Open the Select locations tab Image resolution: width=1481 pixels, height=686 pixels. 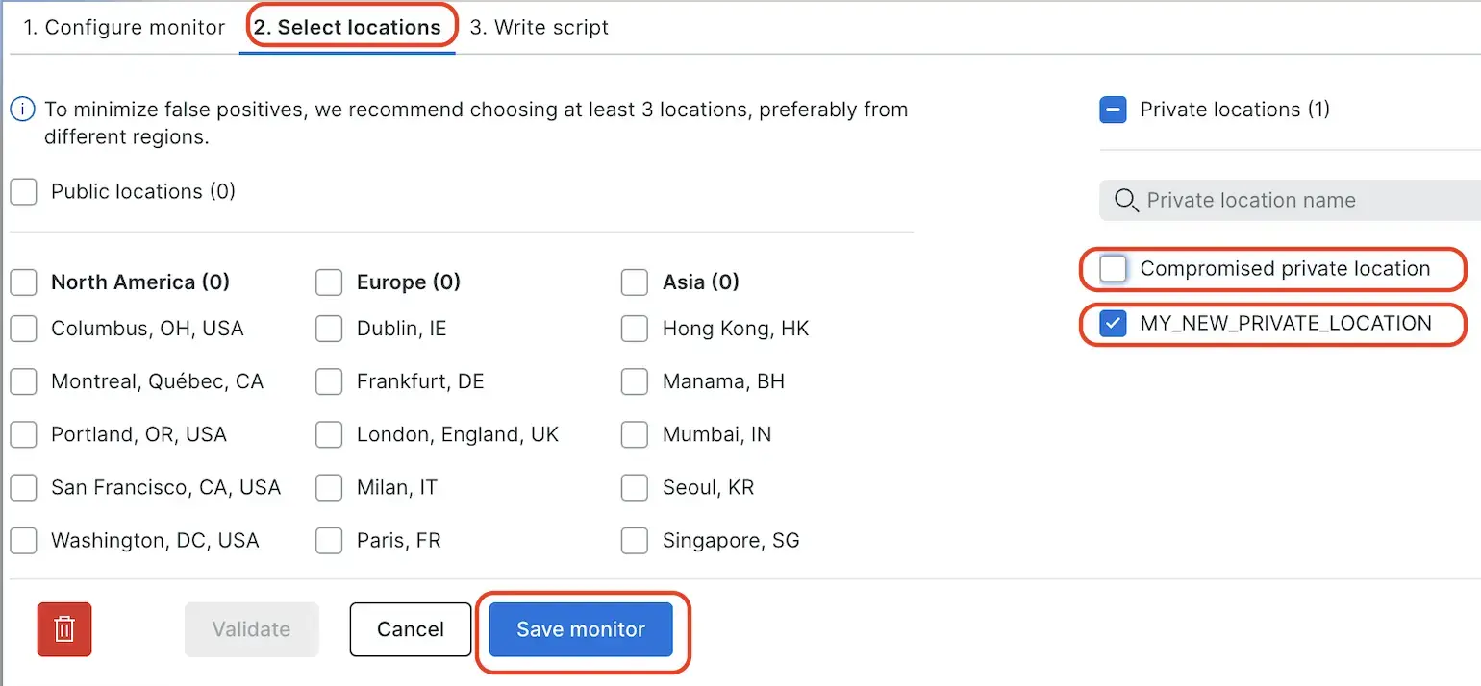(347, 27)
